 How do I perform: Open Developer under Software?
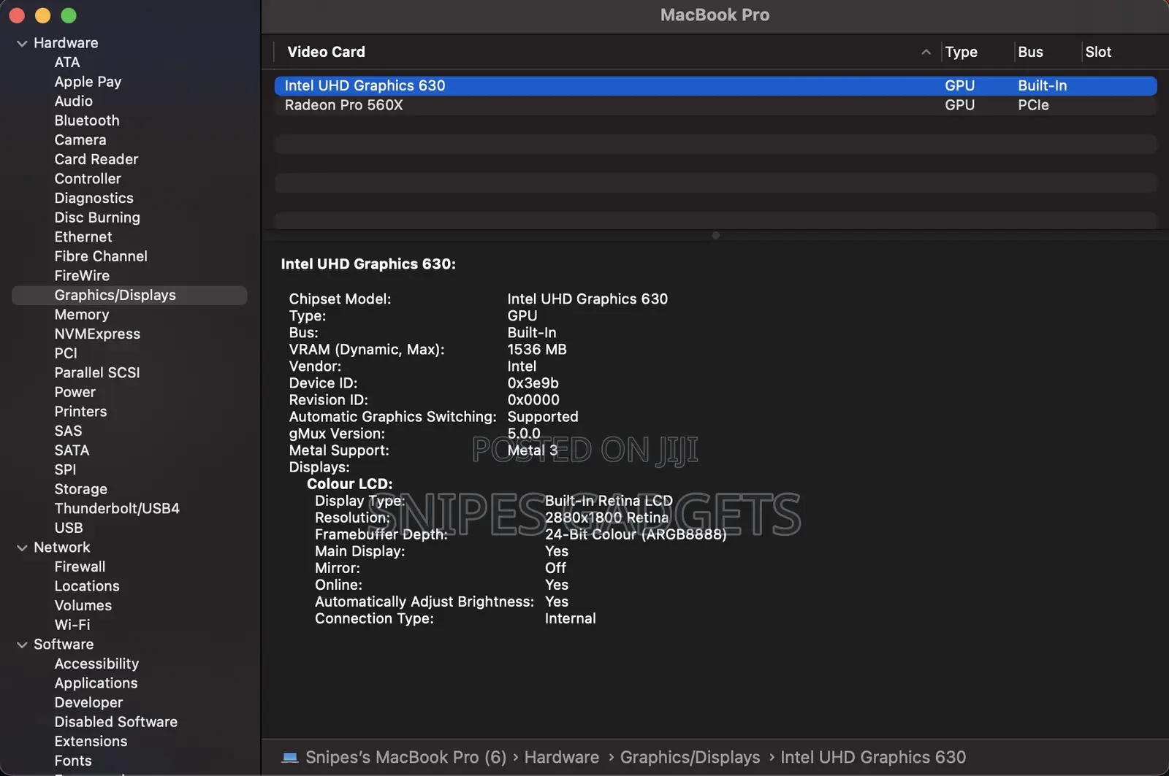[88, 703]
